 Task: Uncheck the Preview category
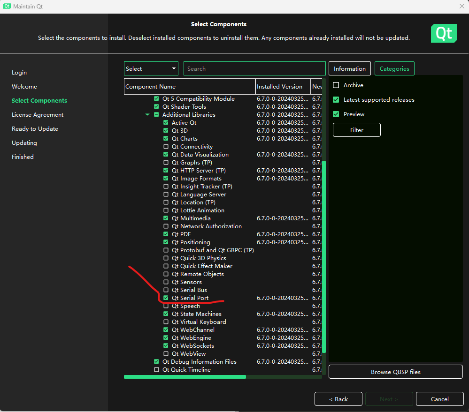tap(336, 114)
